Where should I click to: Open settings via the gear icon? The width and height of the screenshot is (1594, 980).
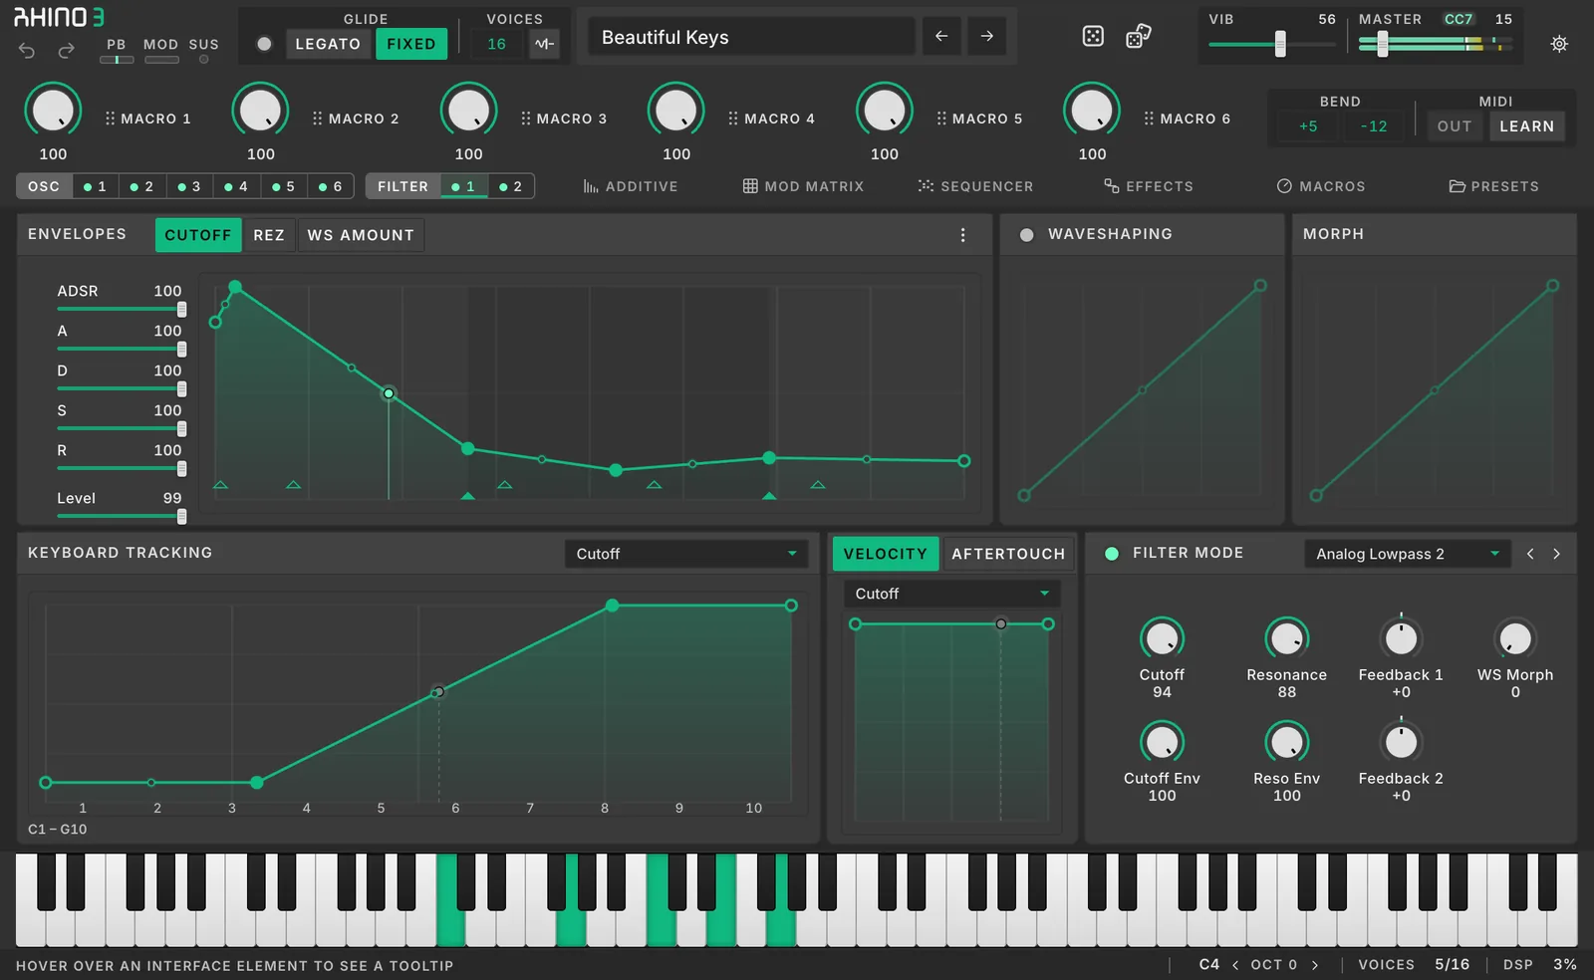tap(1559, 44)
